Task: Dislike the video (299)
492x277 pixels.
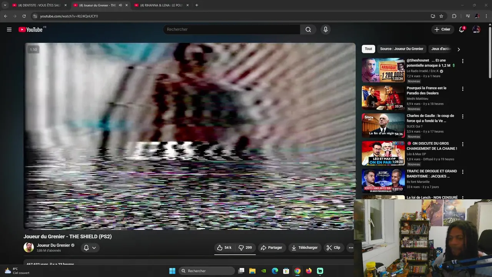Action: point(245,248)
